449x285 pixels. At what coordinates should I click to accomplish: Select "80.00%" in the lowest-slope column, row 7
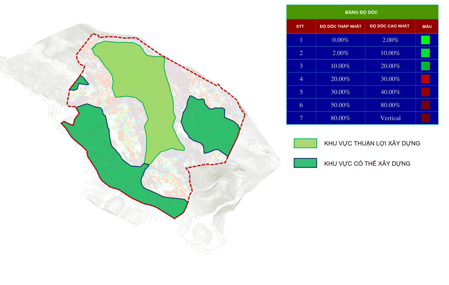pyautogui.click(x=340, y=118)
